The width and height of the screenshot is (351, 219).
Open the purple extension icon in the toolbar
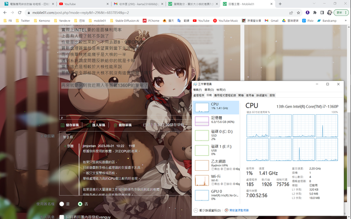pyautogui.click(x=307, y=13)
